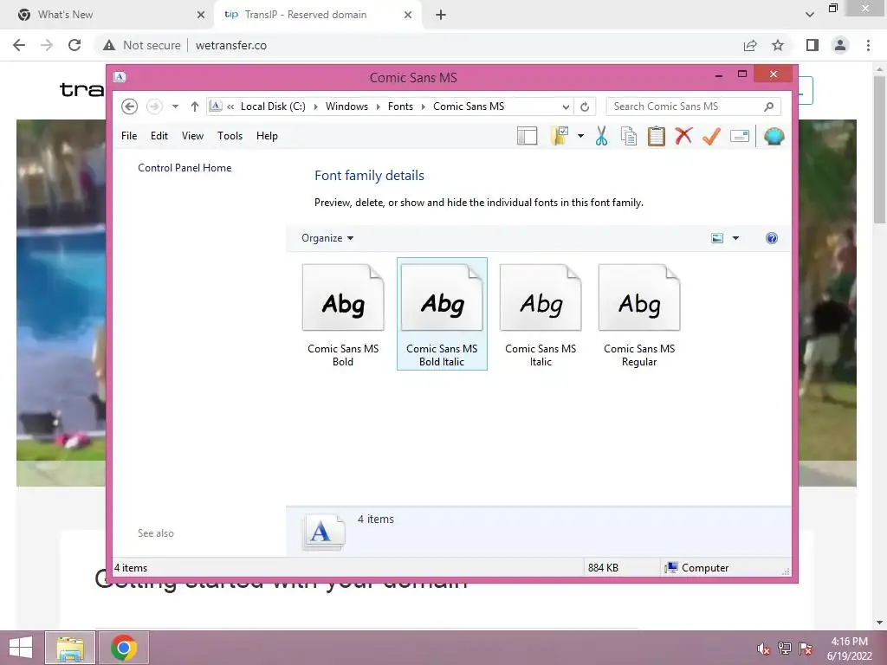Open Control Panel Home link

(x=185, y=168)
